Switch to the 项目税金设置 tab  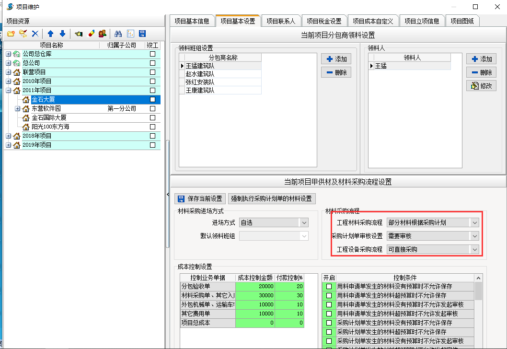click(324, 21)
